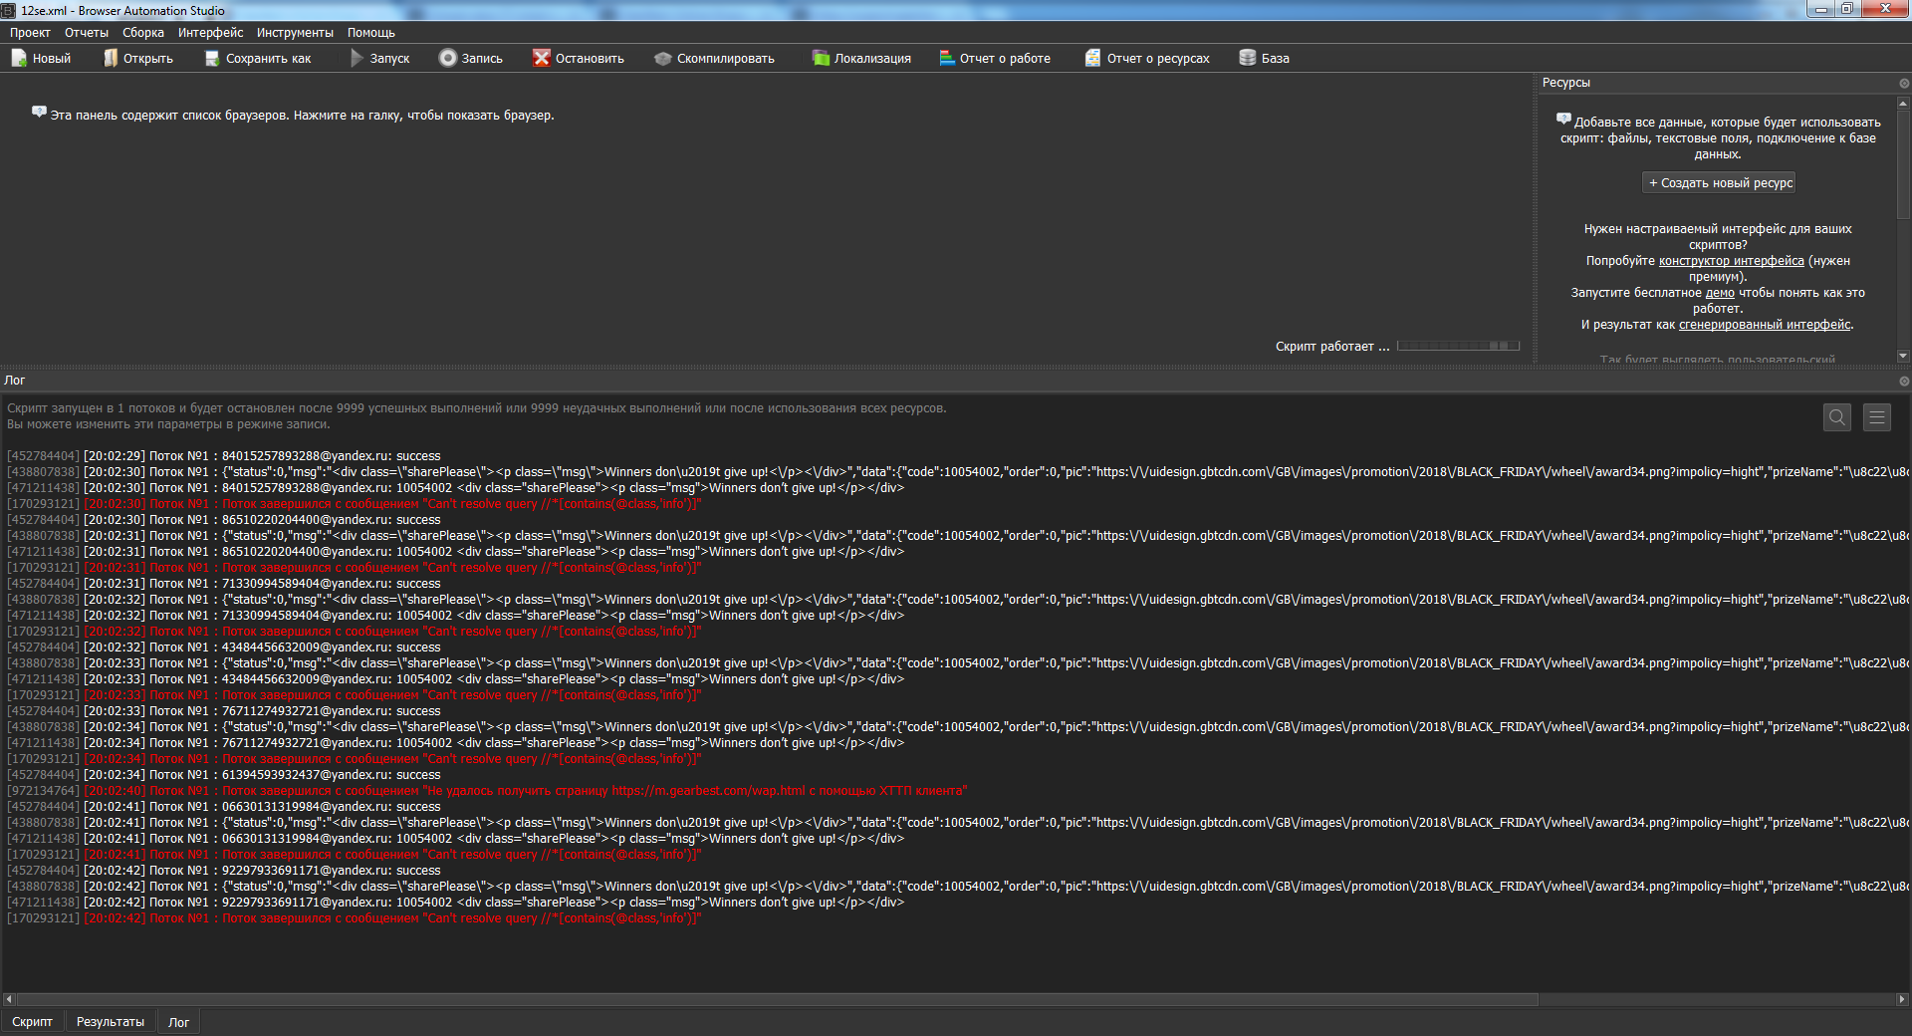Image resolution: width=1912 pixels, height=1036 pixels.
Task: Click the New project icon in the toolbar
Action: [x=19, y=58]
